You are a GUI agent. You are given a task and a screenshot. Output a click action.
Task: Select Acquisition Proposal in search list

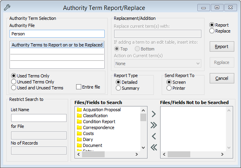coord(102,110)
